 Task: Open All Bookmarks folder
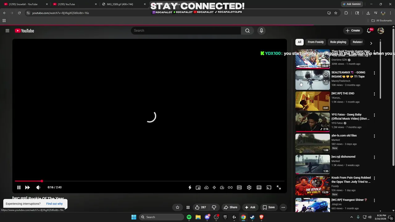[x=382, y=21]
